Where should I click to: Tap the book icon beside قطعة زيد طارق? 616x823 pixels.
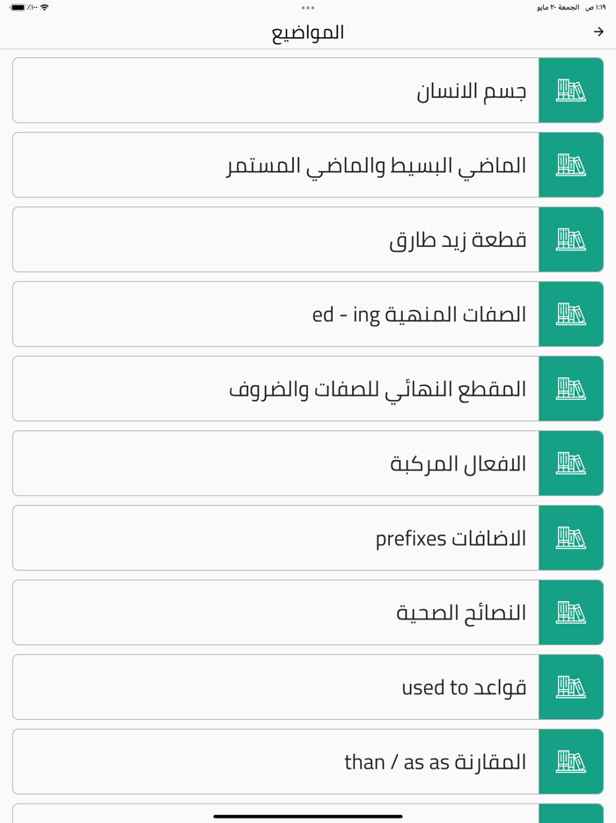[570, 239]
